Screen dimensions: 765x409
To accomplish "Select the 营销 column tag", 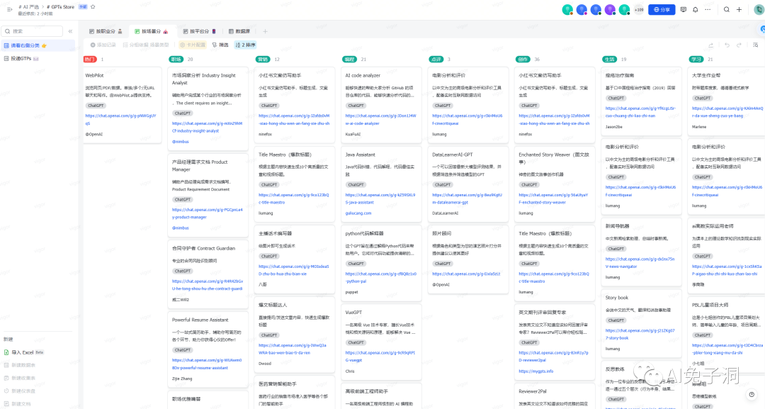I will pyautogui.click(x=263, y=59).
